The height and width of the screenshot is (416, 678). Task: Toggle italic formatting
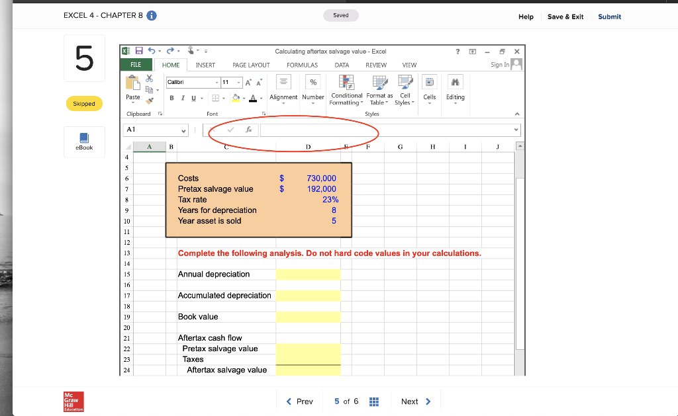click(182, 97)
